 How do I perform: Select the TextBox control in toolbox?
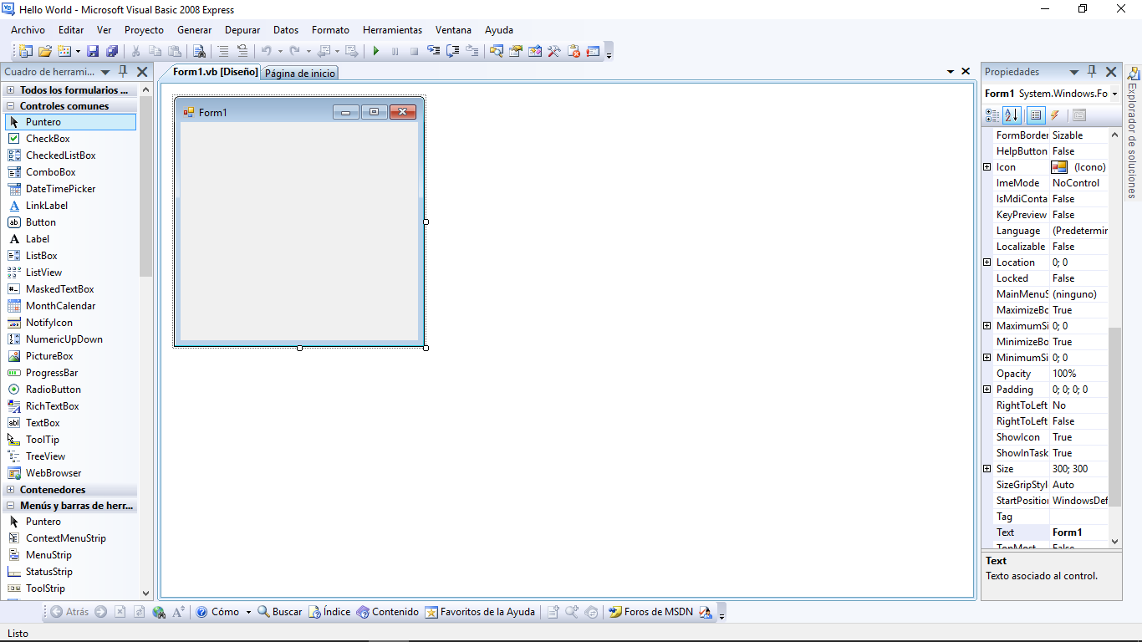[x=70, y=423]
